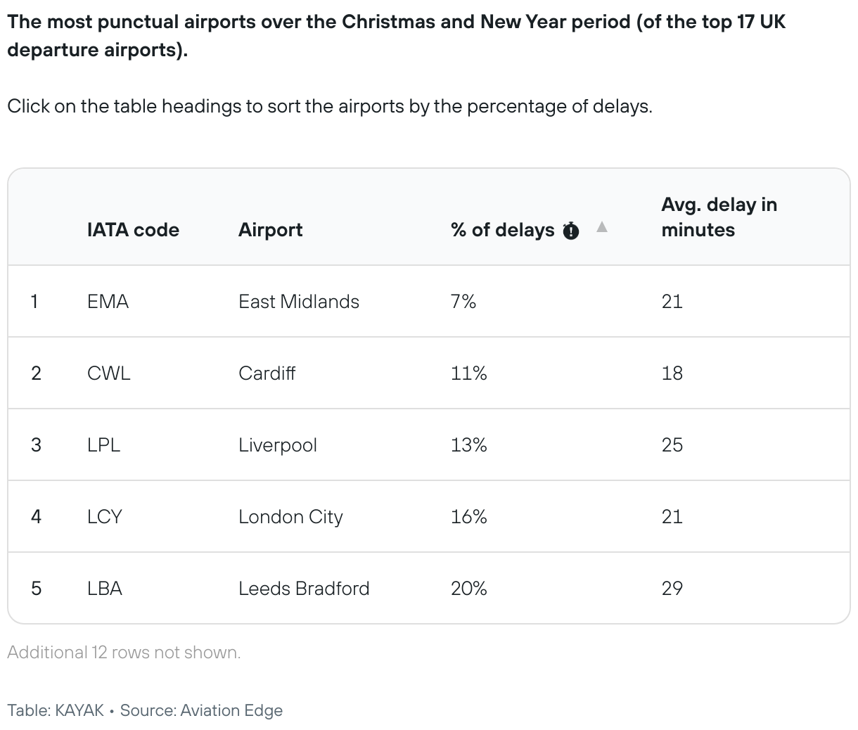Select the EMA code cell
858x730 pixels.
coord(108,302)
